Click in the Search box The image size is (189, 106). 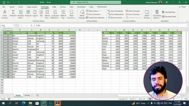pos(96,2)
